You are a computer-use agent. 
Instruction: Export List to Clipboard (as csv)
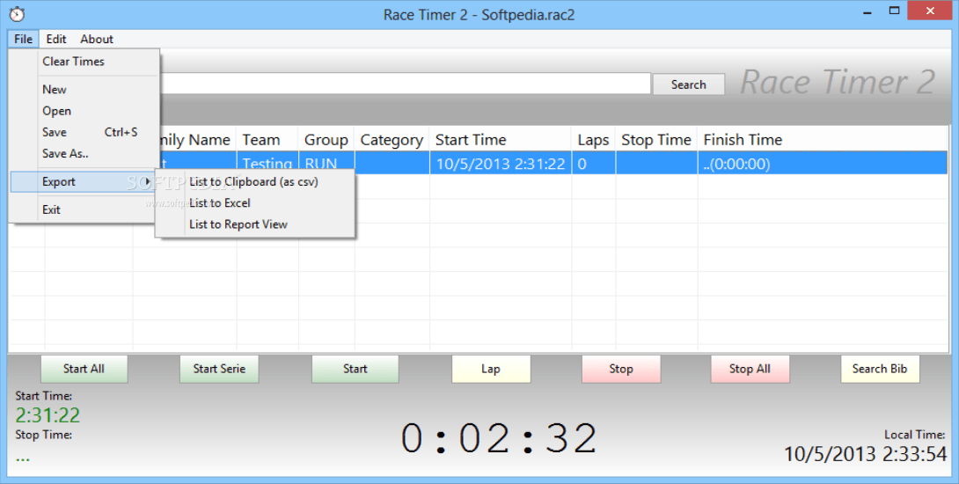(255, 182)
